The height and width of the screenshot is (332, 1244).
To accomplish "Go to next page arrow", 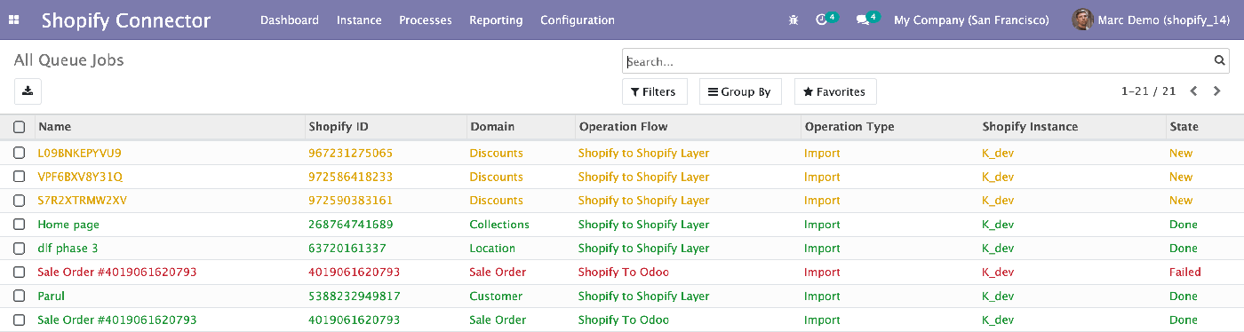I will click(1217, 91).
